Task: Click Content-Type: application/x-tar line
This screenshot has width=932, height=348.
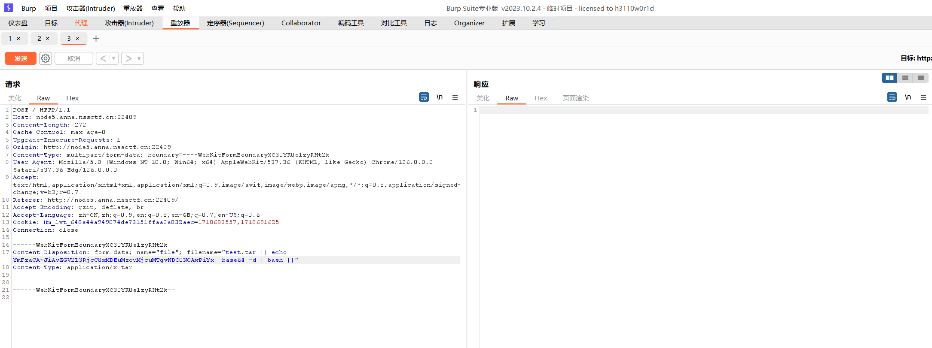Action: point(73,267)
